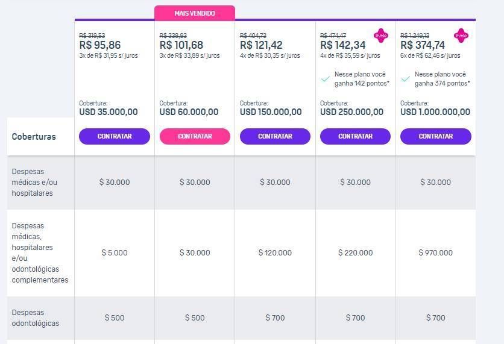504x344 pixels.
Task: Click the Livelo badge on R$ 142,34 plan
Action: point(381,36)
